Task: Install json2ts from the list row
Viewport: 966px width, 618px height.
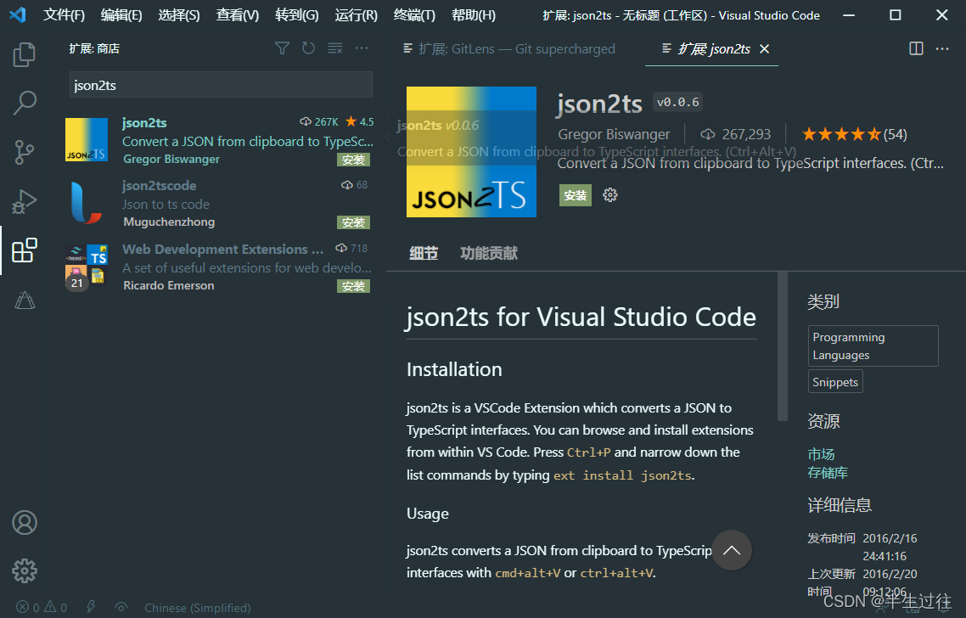Action: click(x=354, y=160)
